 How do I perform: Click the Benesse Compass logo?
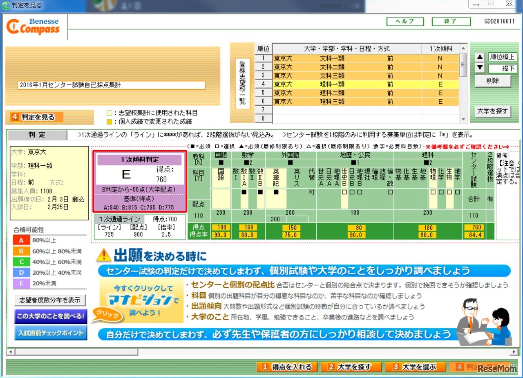click(x=34, y=27)
